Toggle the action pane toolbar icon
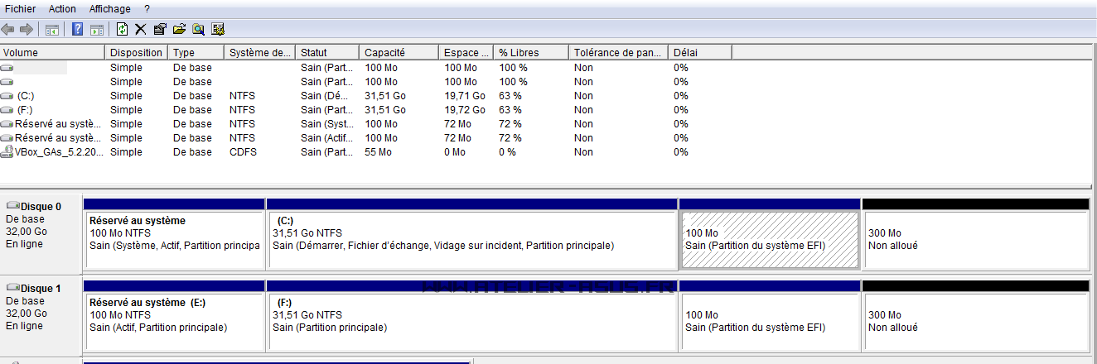The width and height of the screenshot is (1097, 364). [96, 29]
